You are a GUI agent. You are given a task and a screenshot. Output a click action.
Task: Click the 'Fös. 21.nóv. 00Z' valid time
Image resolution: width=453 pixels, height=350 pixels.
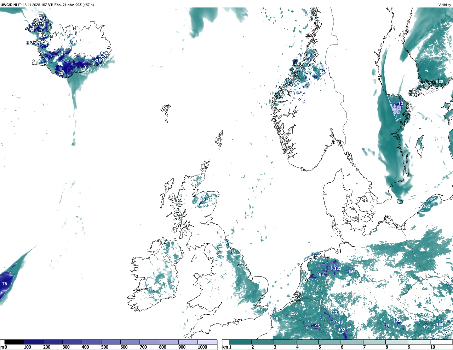[x=68, y=5]
